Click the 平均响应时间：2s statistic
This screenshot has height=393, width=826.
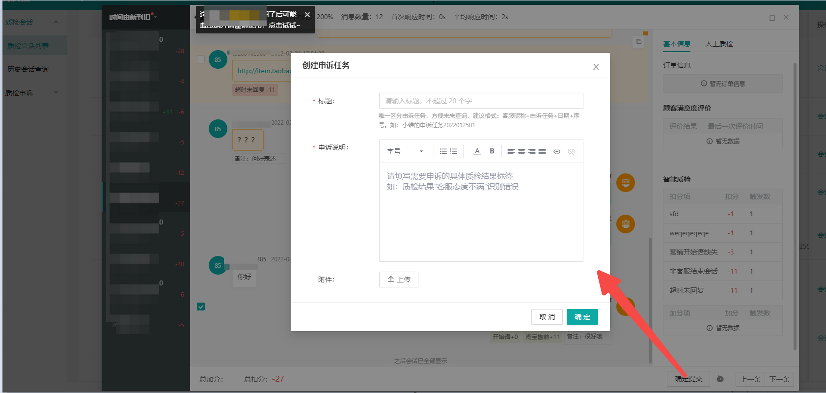pos(481,17)
